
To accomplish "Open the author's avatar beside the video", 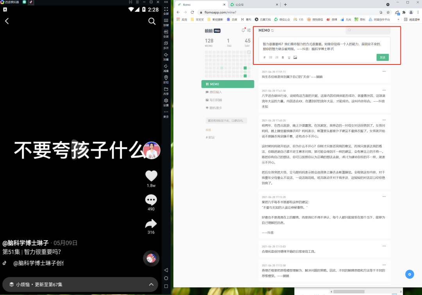I will coord(152,150).
